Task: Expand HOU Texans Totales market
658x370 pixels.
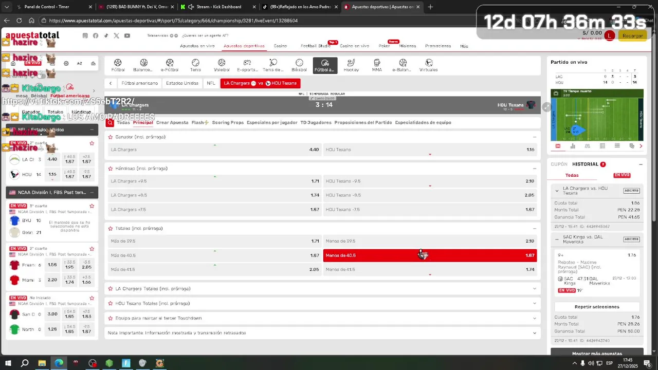Action: [535, 304]
